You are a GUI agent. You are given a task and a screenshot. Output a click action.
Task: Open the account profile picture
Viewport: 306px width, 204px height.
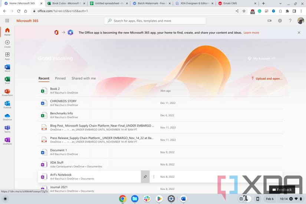[x=300, y=20]
